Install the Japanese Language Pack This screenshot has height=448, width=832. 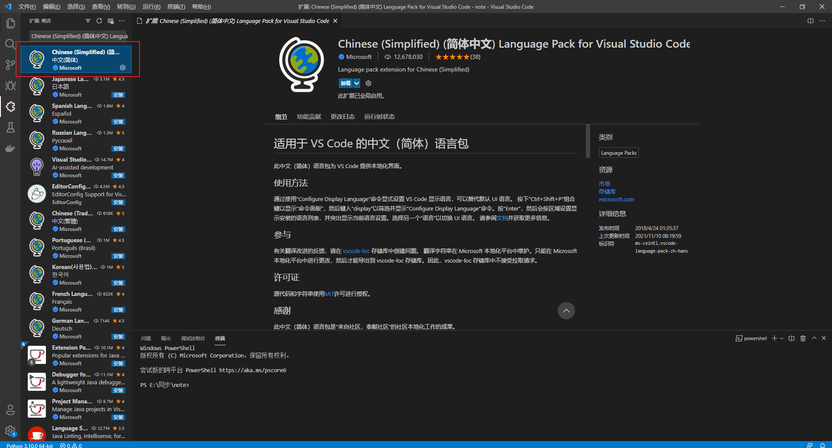[x=118, y=95]
